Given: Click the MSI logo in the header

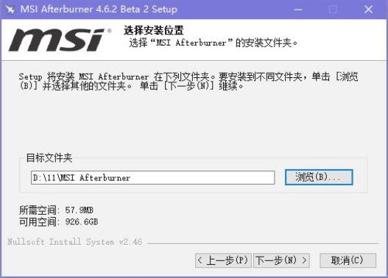Looking at the screenshot, I should tap(60, 40).
